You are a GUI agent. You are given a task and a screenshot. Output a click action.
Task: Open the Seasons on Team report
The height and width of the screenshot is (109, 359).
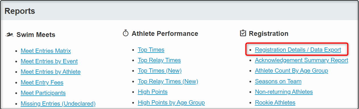coord(278,81)
